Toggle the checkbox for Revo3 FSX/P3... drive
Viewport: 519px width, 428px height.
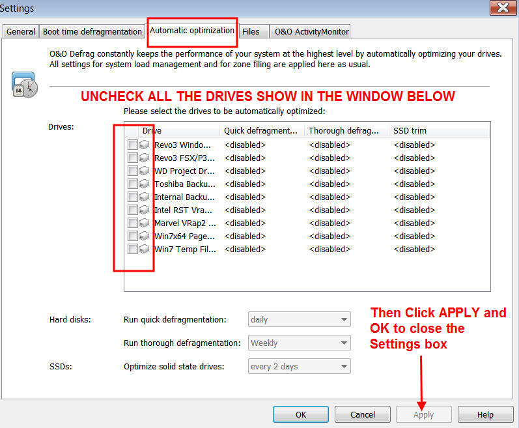(133, 158)
